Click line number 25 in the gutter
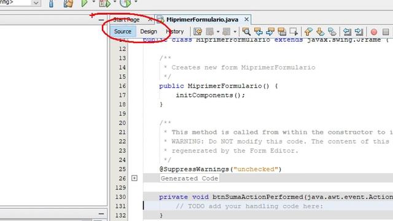The image size is (393, 221). [x=122, y=169]
